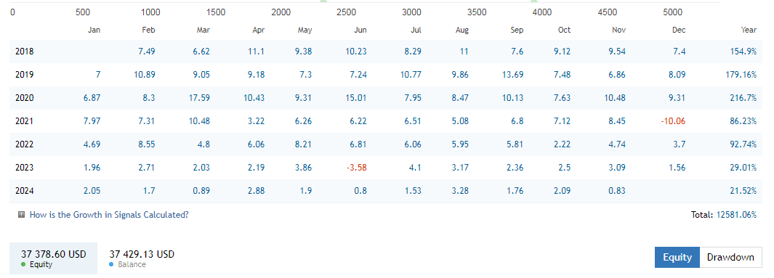Switch to the Equity chart tab
The width and height of the screenshot is (774, 278).
tap(677, 257)
